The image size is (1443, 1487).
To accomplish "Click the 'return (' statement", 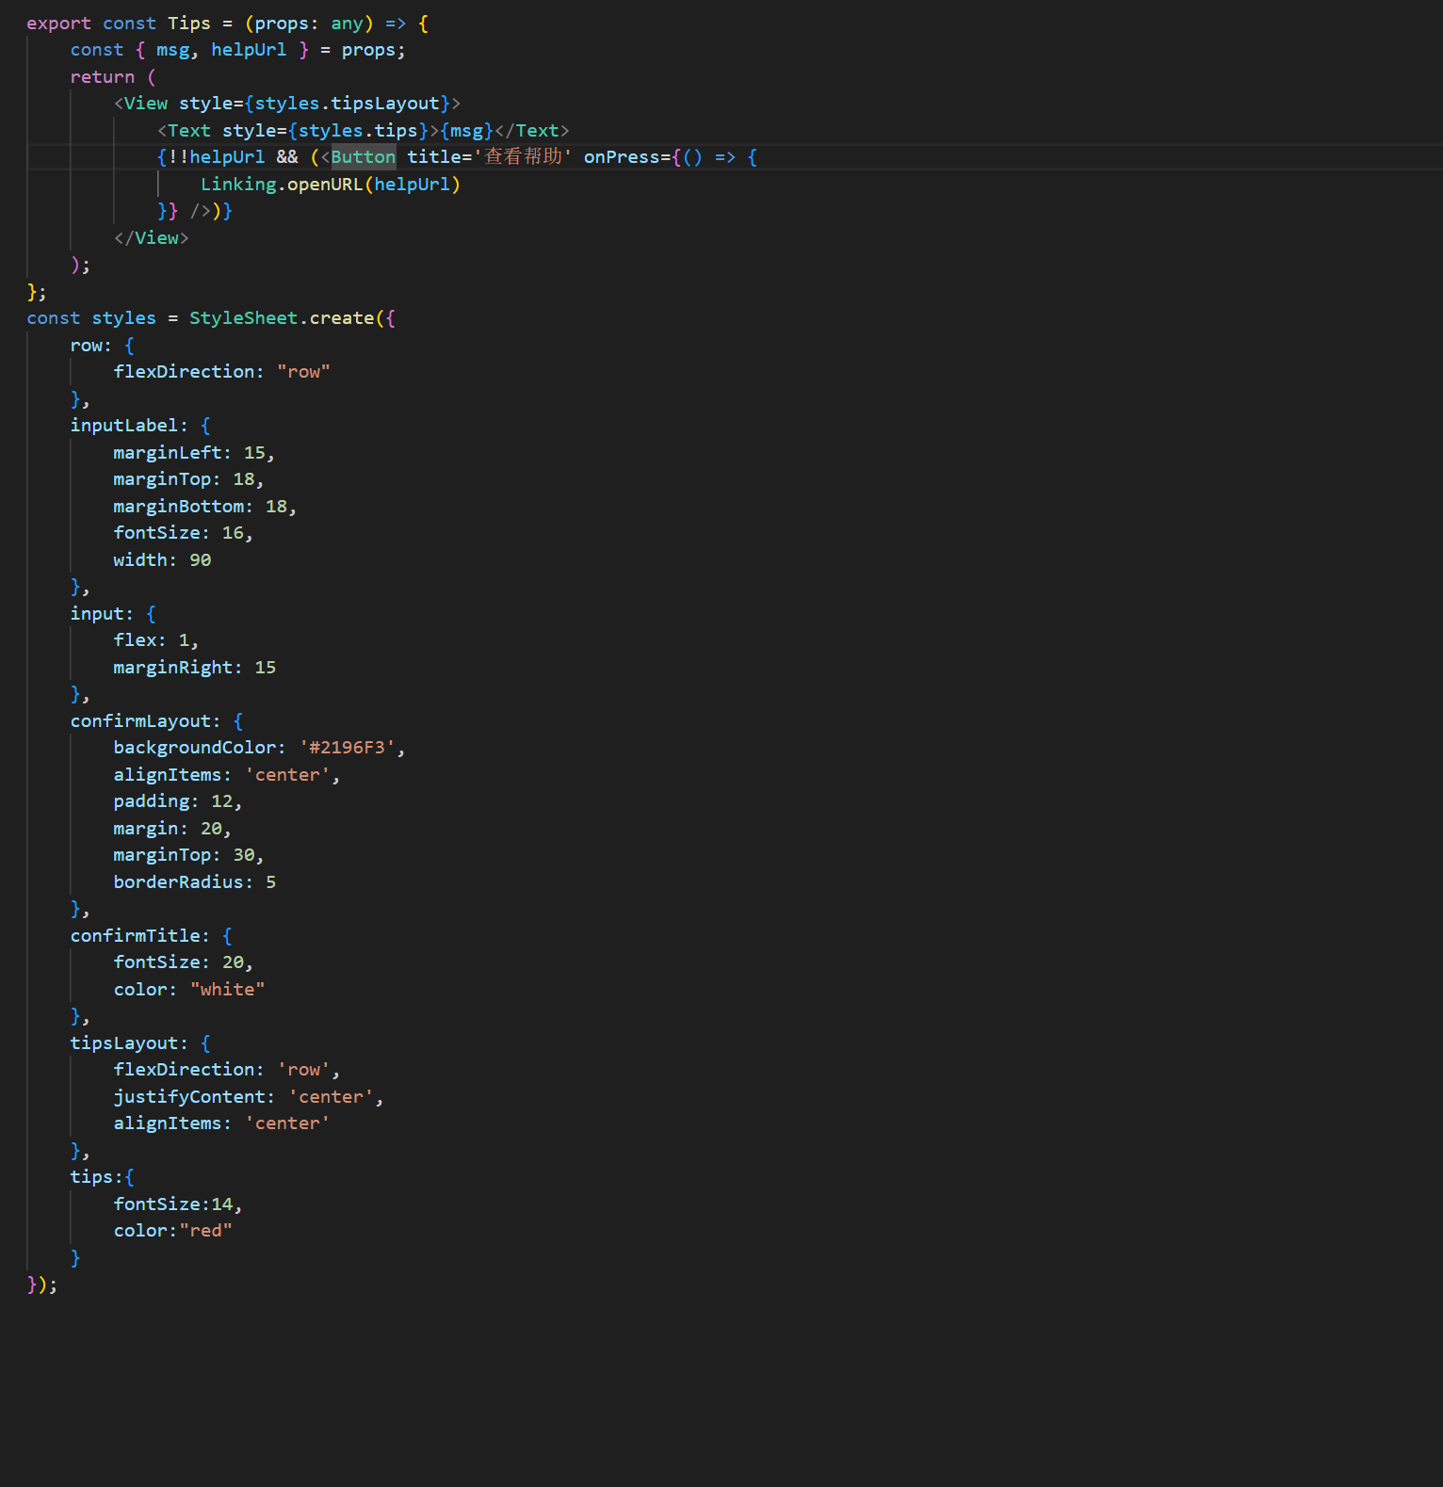I will (x=113, y=76).
